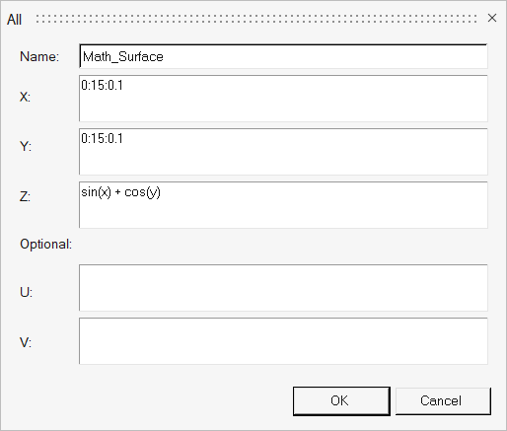Click the dotted grip in title bar
The width and height of the screenshot is (507, 431).
(x=256, y=19)
